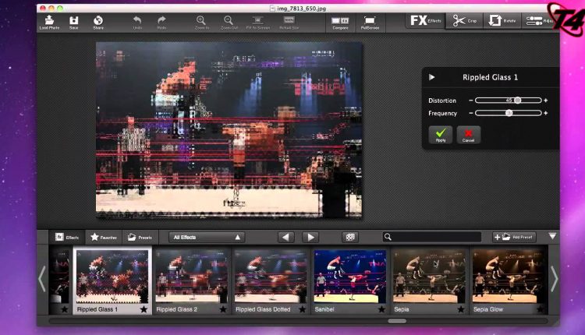This screenshot has width=585, height=335.
Task: Click the effects search field
Action: coord(432,237)
